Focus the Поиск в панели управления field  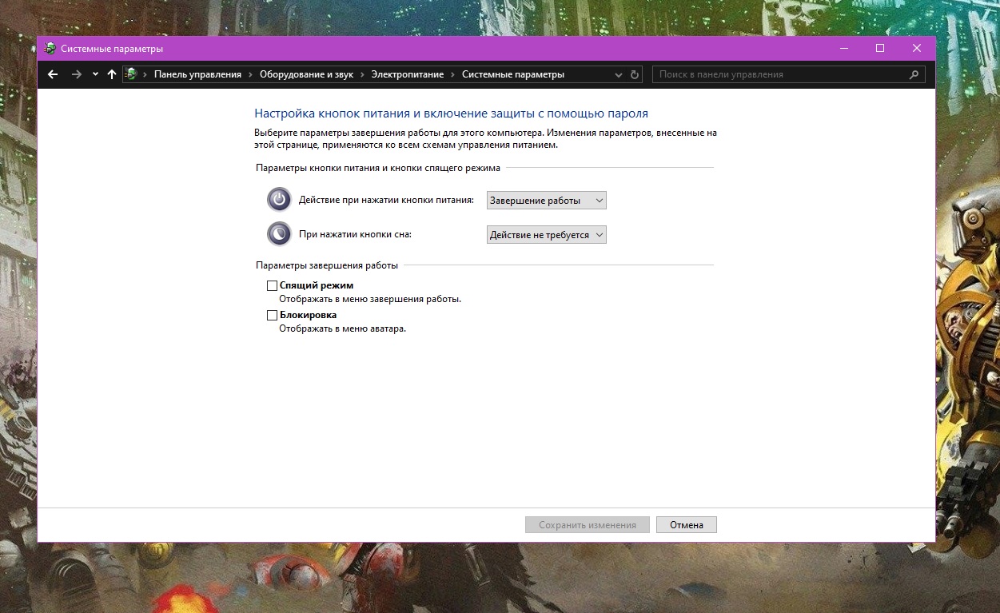(x=780, y=74)
